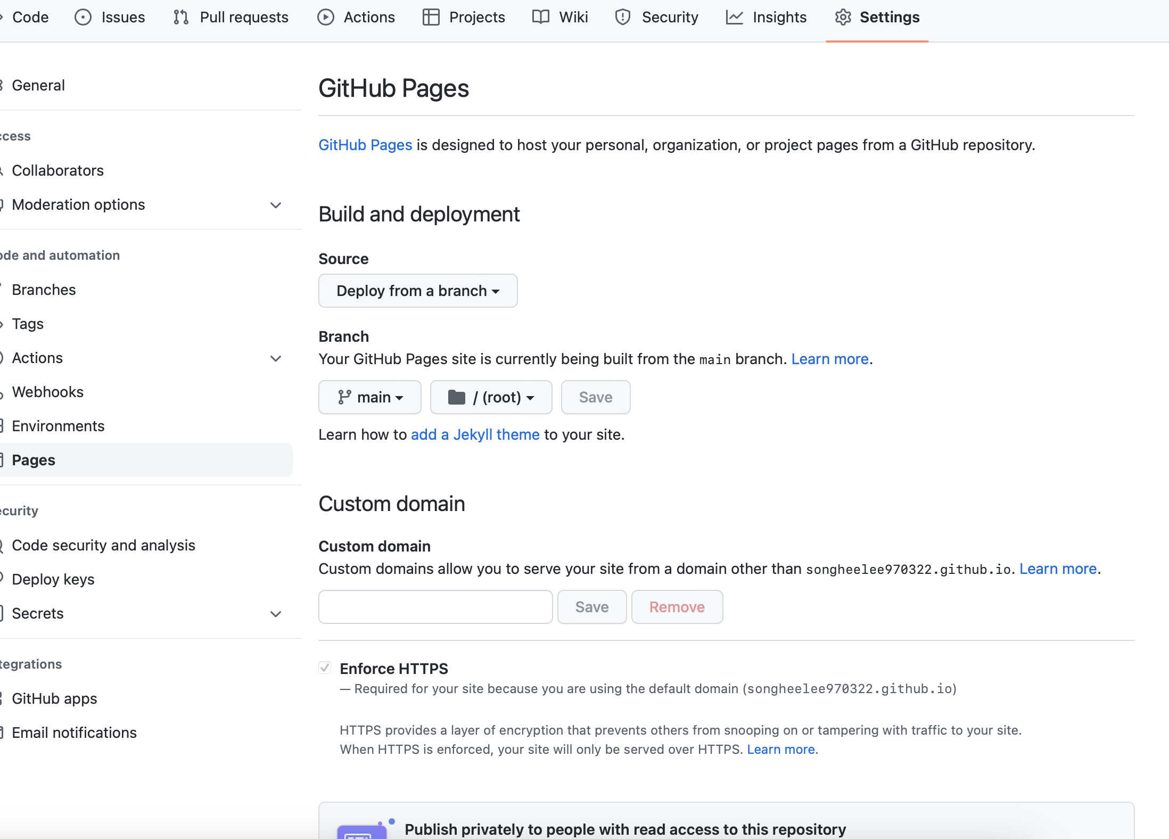Viewport: 1169px width, 839px height.
Task: Switch to the Projects tab
Action: 464,18
